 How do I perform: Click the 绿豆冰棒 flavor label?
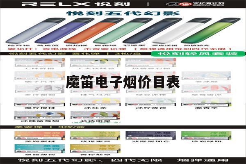151,95
